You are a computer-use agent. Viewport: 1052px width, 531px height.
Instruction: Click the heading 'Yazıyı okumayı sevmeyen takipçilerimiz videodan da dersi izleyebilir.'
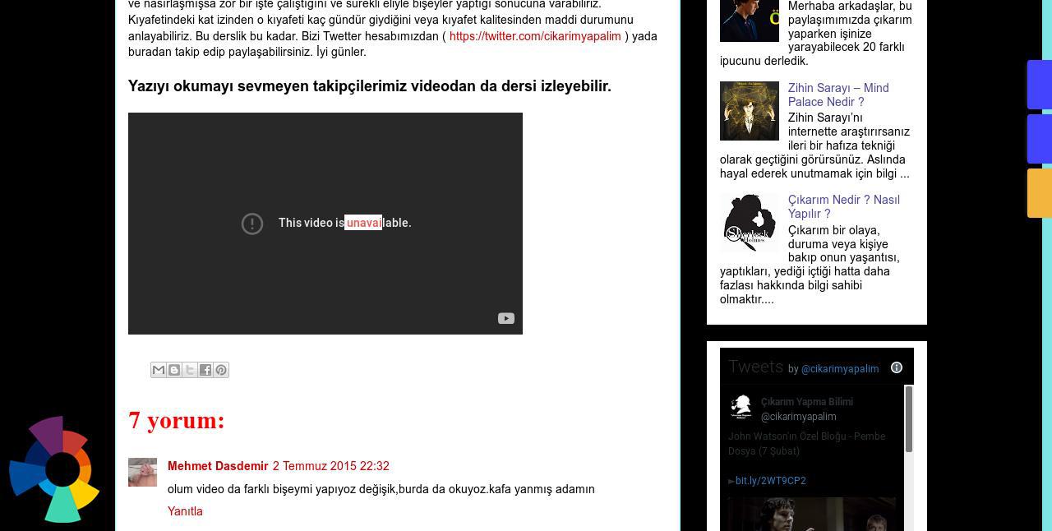pyautogui.click(x=370, y=86)
